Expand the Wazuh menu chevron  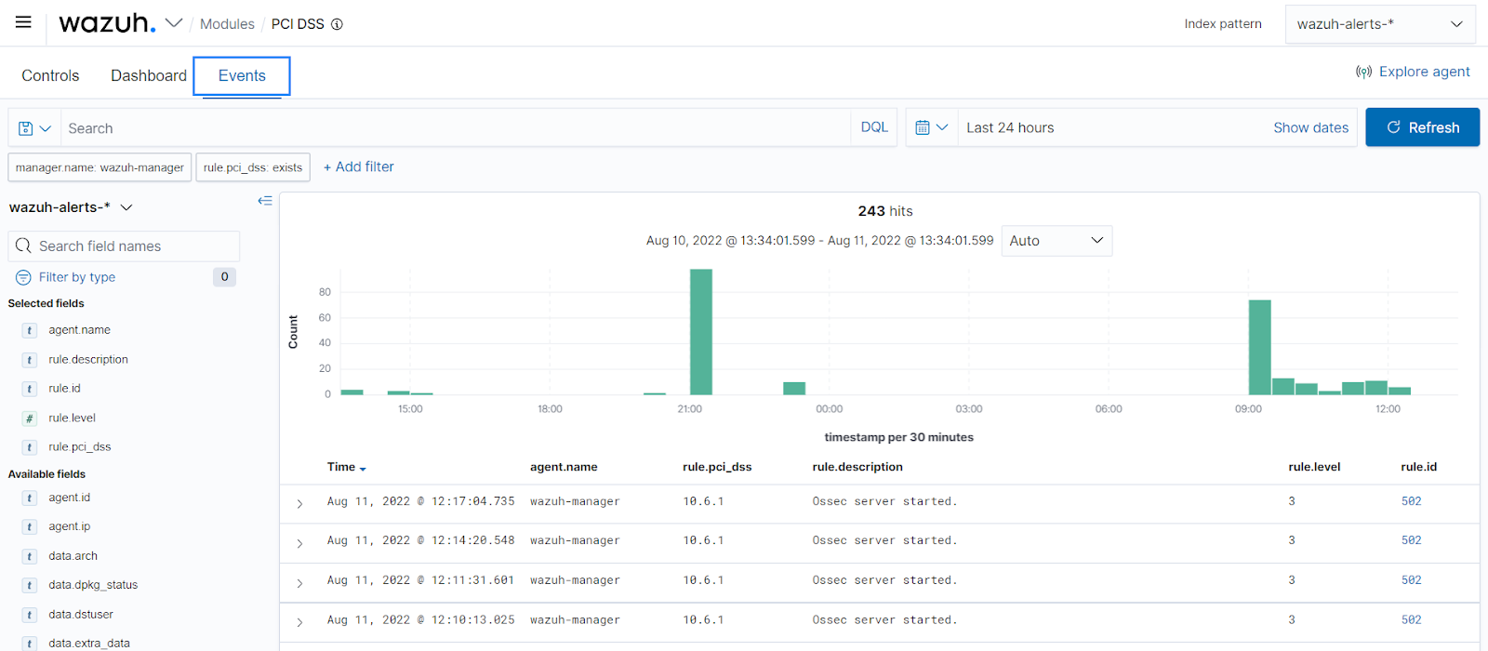tap(174, 23)
